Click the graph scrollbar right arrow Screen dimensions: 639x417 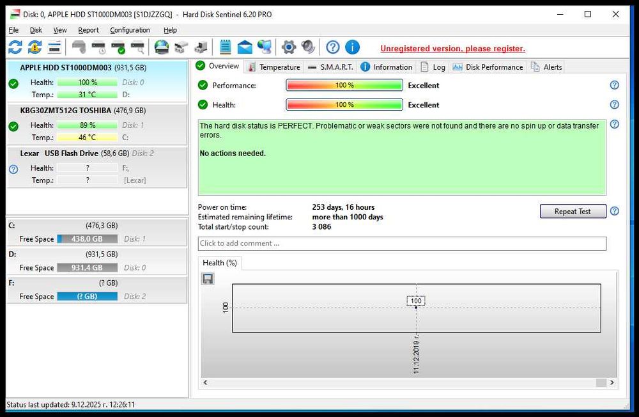tap(612, 382)
